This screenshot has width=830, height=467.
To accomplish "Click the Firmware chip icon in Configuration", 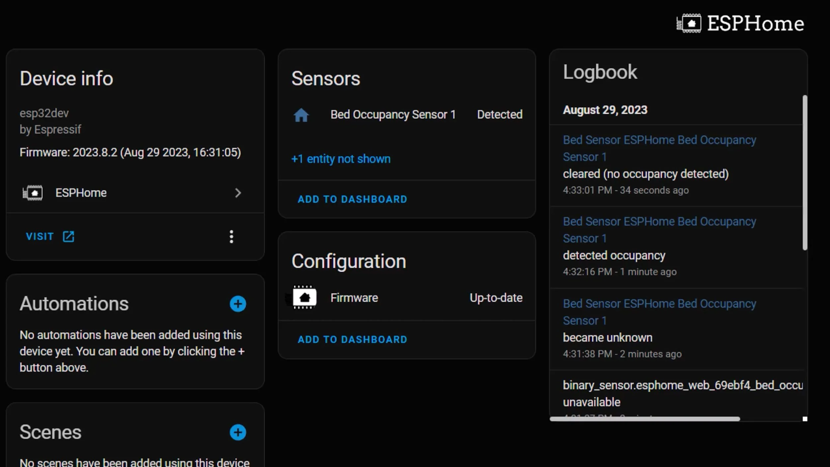I will coord(304,298).
